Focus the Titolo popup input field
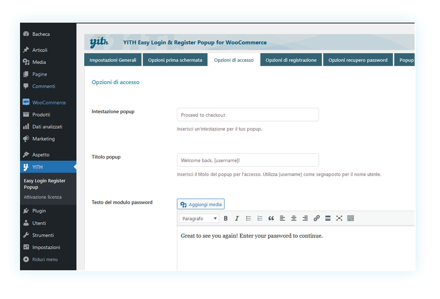The image size is (440, 299). point(248,160)
